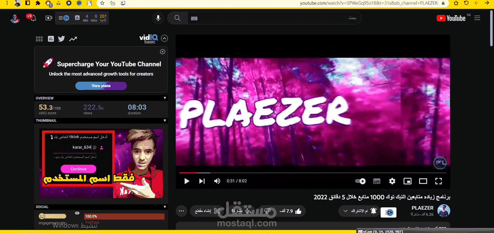Open the vidIQ stats bar chart icon beside 48h count
Viewport: 494px width, 233px height.
tap(77, 18)
